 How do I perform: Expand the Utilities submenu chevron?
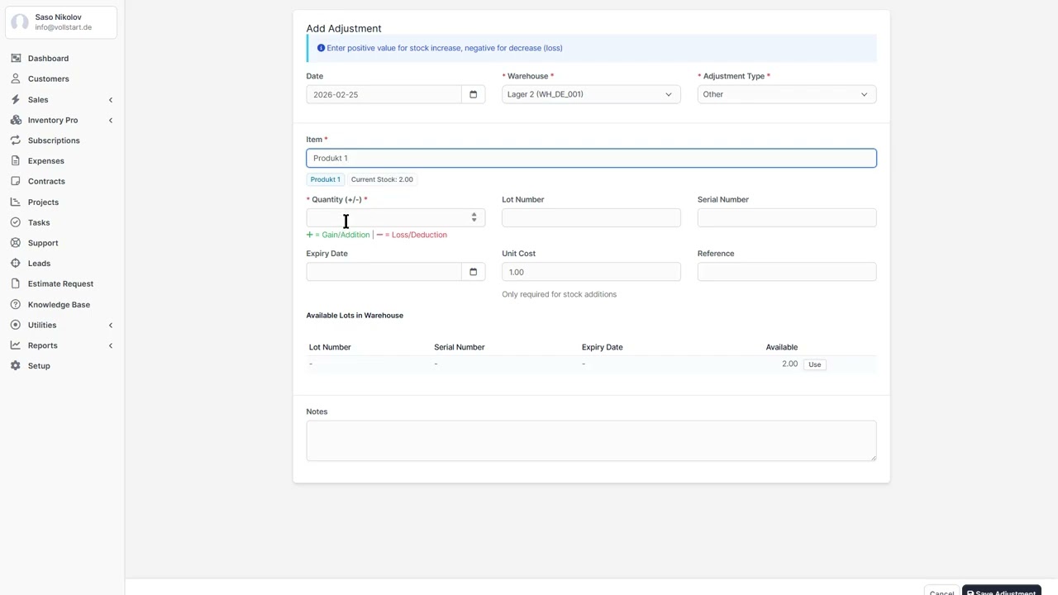pos(111,325)
